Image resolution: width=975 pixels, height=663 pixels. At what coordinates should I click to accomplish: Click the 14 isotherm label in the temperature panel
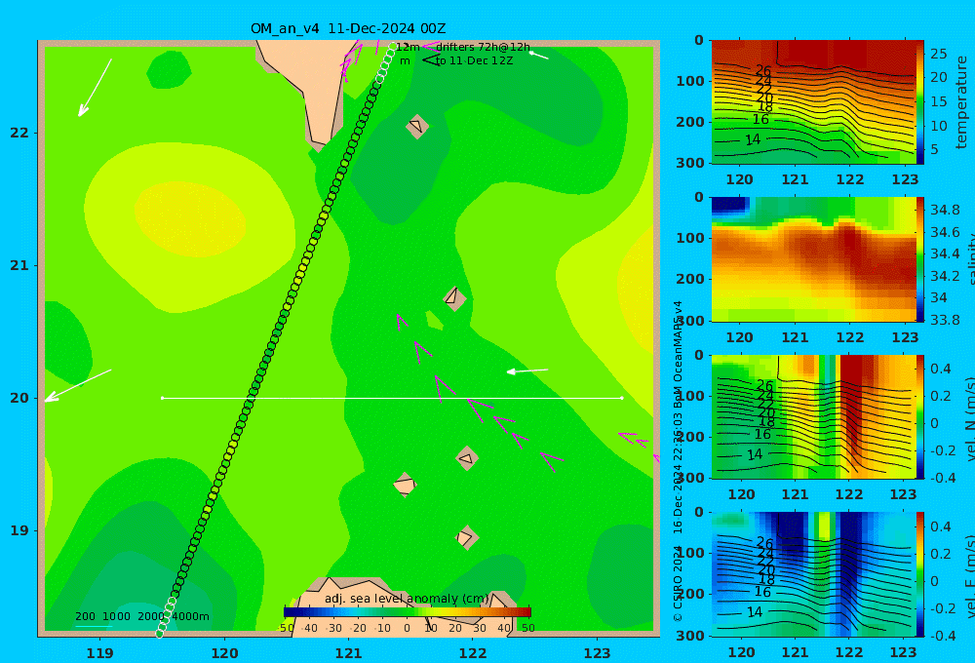point(753,140)
